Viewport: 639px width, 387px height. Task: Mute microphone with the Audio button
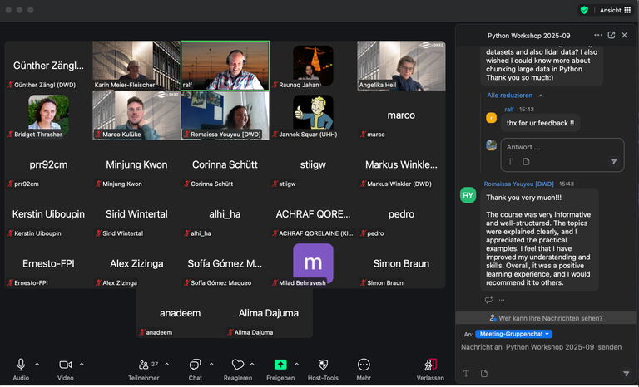(21, 365)
